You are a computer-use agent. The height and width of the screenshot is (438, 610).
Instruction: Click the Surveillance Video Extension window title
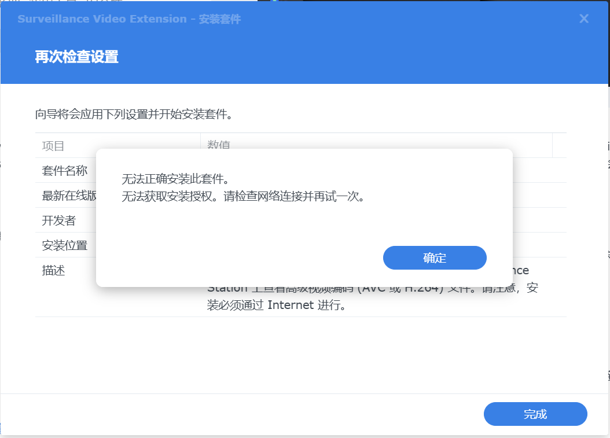coord(129,19)
